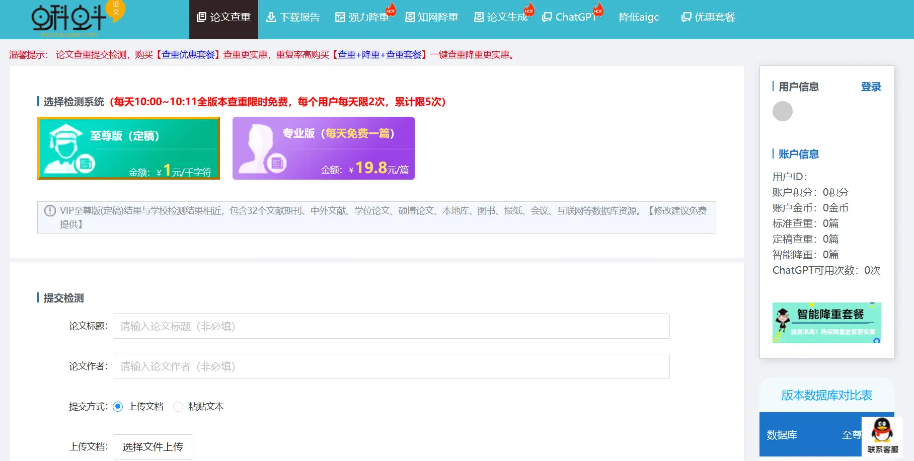Select the 上传文档 radio button
Screen dimensions: 914x461
click(118, 407)
